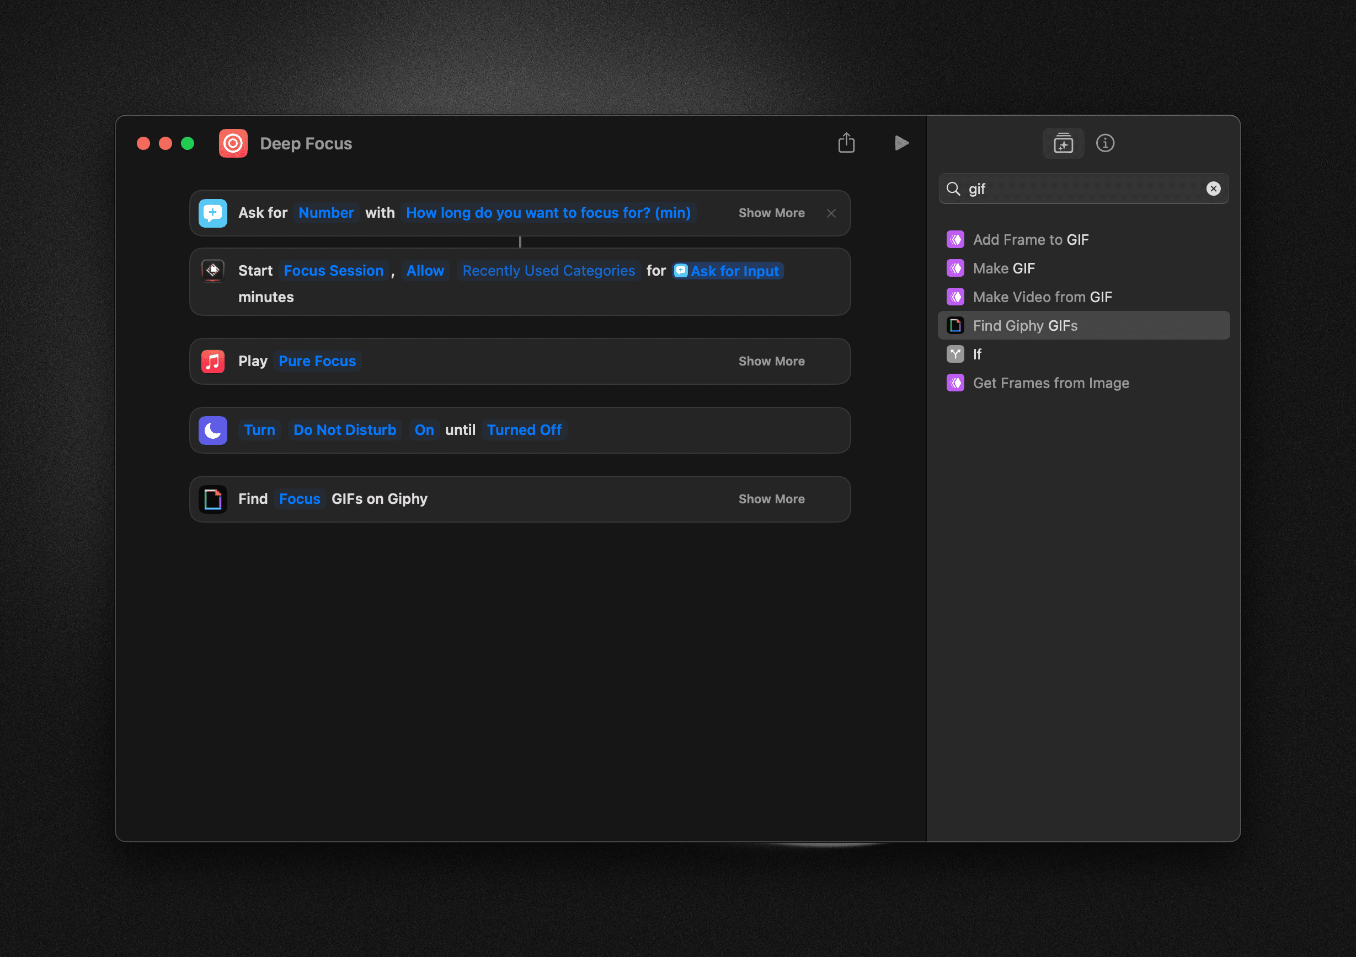Click the Apple Music icon on Play action

point(212,361)
